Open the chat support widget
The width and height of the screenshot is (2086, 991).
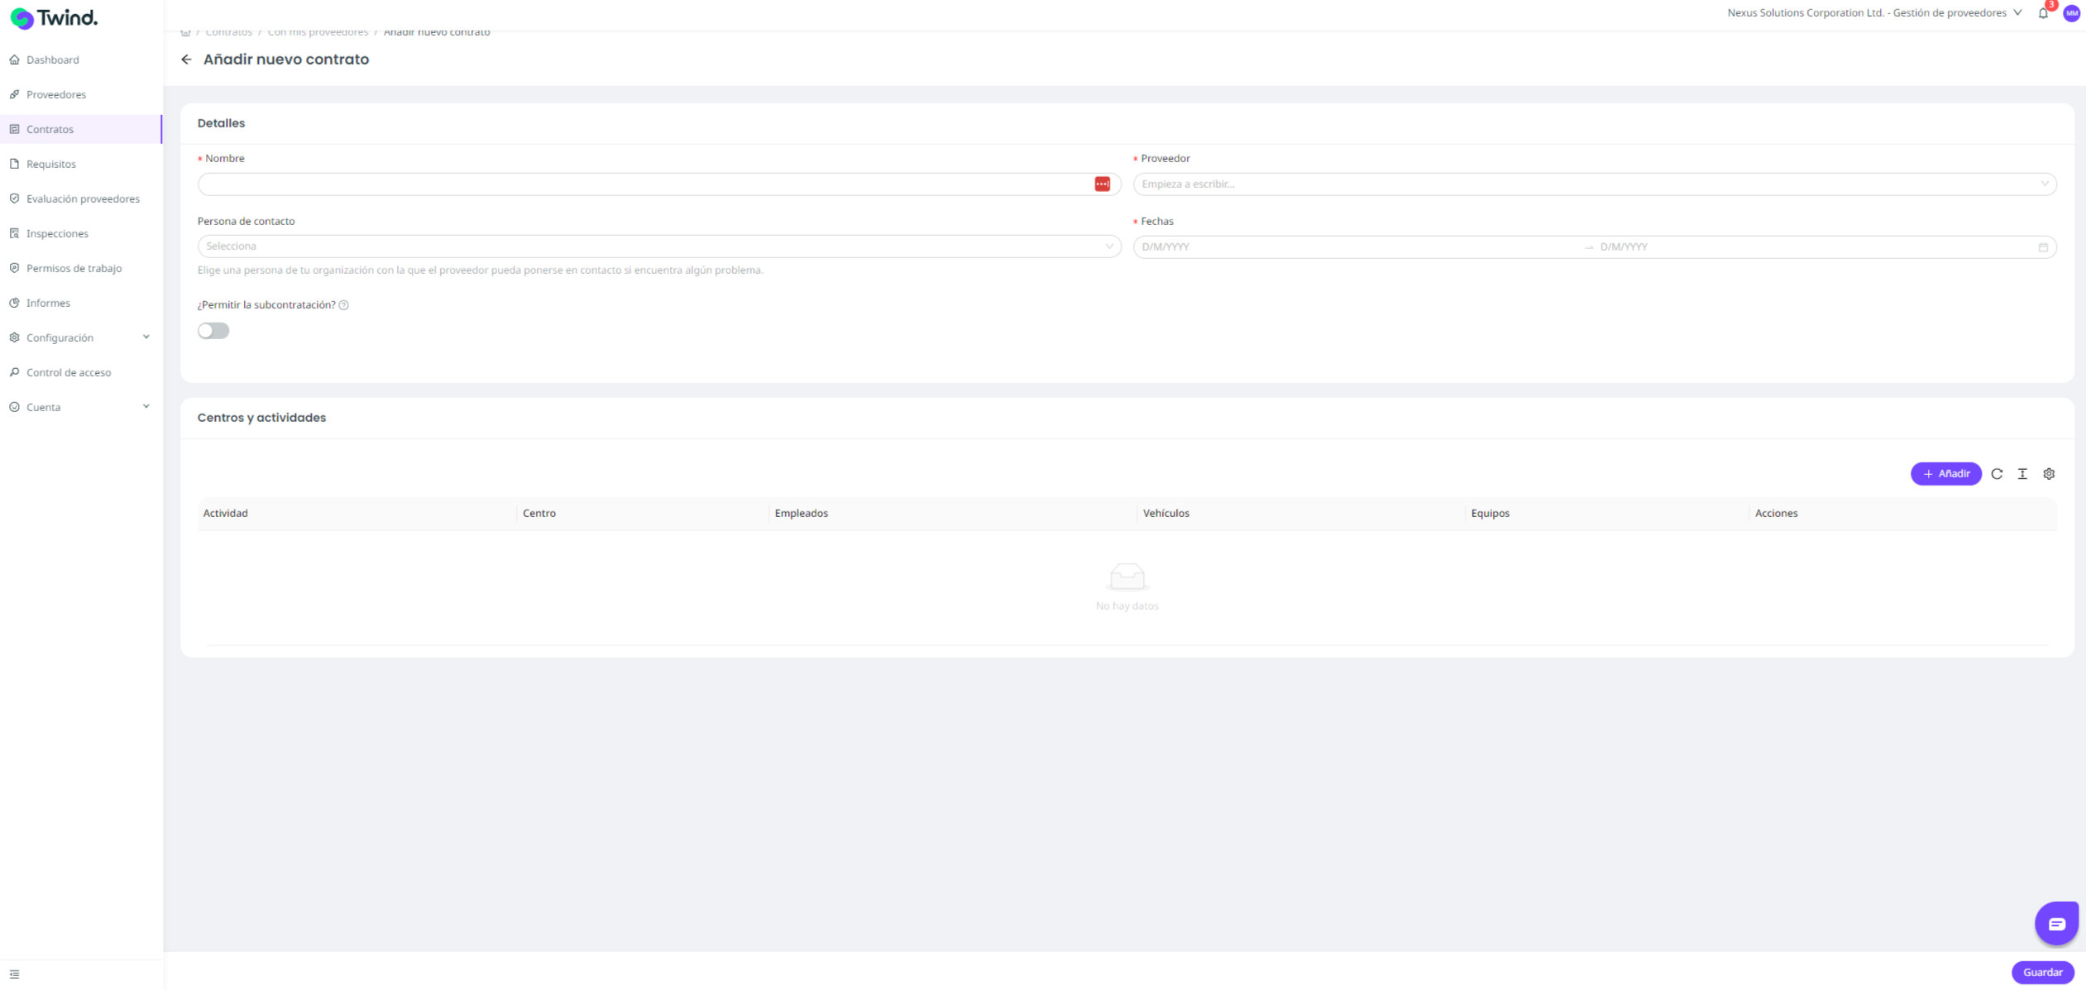click(2056, 923)
